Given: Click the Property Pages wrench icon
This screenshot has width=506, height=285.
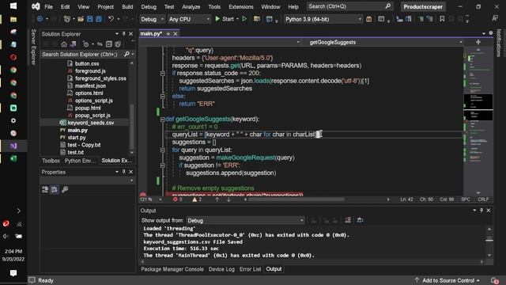Looking at the screenshot, I should 65,189.
